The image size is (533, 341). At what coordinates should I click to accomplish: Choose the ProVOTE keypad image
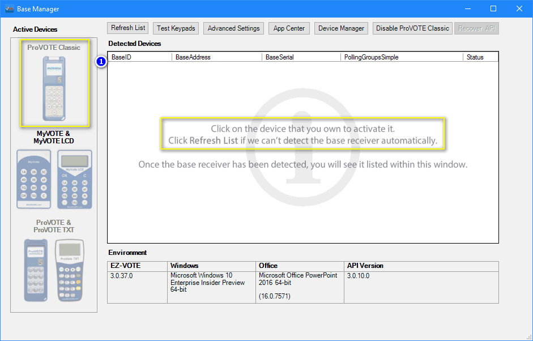click(36, 270)
